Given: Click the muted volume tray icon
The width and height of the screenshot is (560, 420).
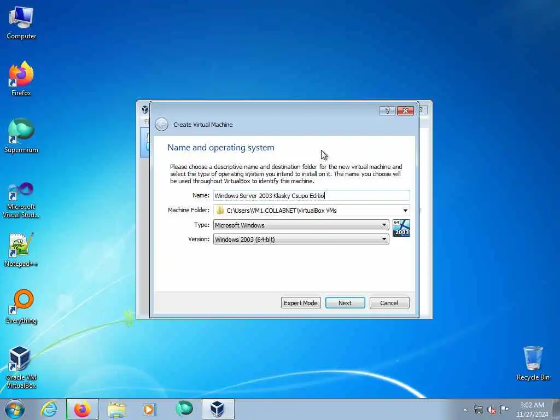Looking at the screenshot, I should [492, 410].
